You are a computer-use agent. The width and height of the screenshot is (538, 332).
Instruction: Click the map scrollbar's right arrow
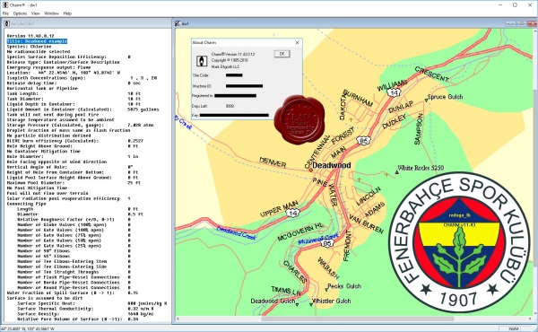click(530, 319)
